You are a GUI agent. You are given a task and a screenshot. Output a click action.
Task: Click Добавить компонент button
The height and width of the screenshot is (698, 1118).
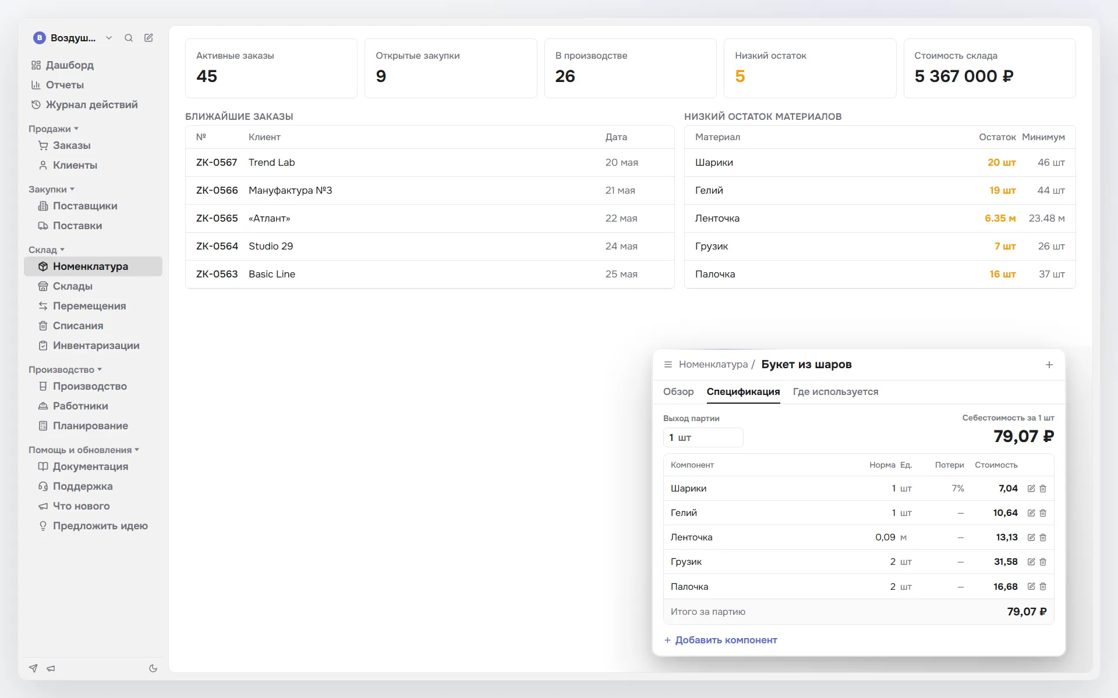click(721, 640)
